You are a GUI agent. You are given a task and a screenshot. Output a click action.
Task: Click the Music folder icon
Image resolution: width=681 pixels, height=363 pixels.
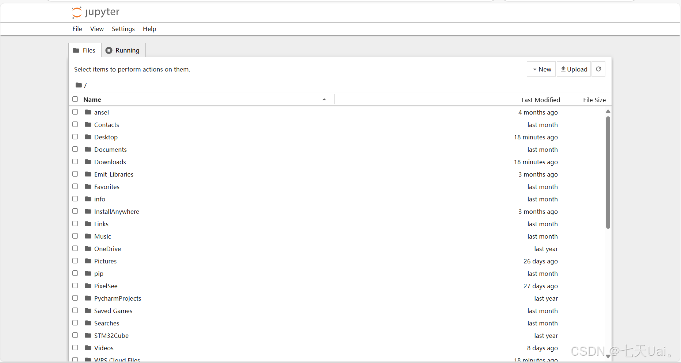pos(88,236)
